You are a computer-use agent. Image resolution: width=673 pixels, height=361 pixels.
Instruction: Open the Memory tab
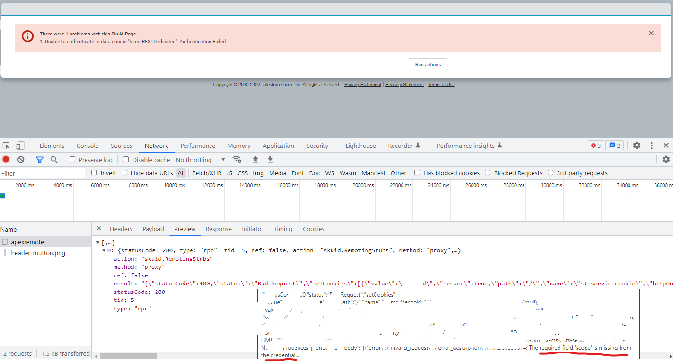coord(239,146)
